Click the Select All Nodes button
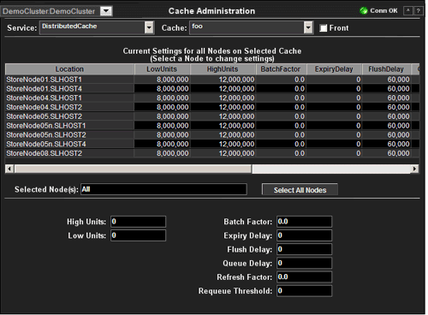Image resolution: width=428 pixels, height=315 pixels. click(x=300, y=190)
